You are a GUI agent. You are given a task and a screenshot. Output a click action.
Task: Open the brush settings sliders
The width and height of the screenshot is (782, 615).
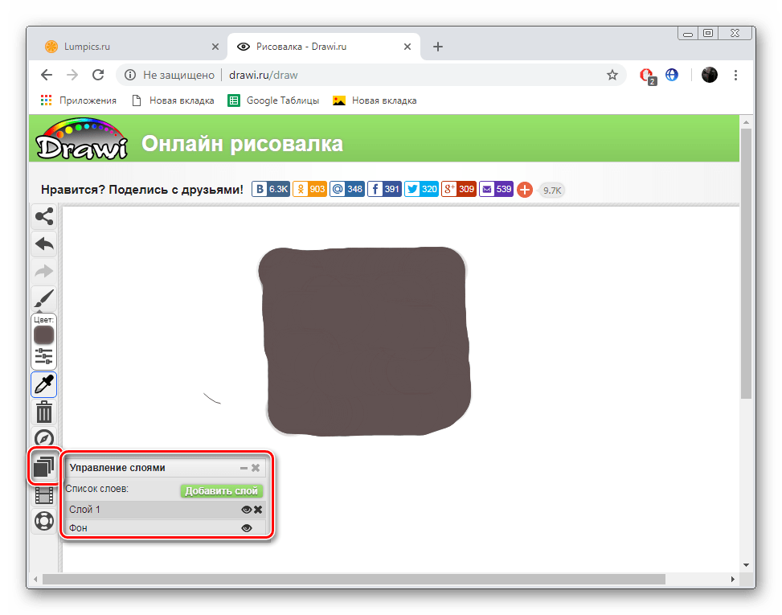[x=43, y=356]
